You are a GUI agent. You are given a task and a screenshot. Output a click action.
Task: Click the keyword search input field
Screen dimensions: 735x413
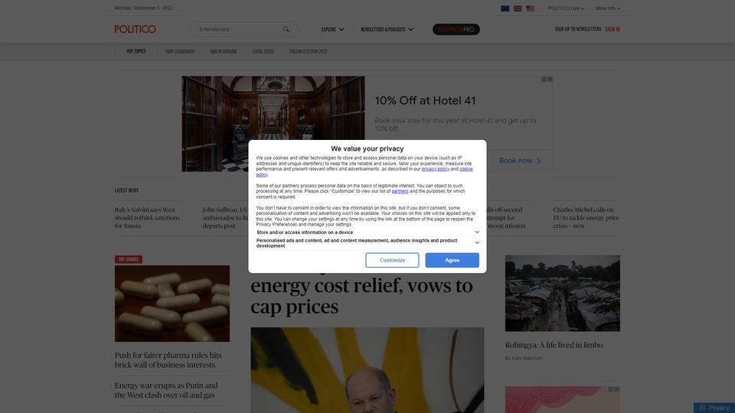point(237,30)
